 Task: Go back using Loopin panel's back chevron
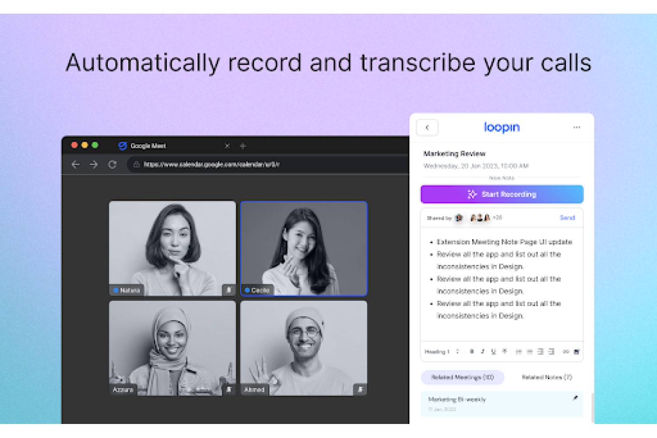(427, 127)
